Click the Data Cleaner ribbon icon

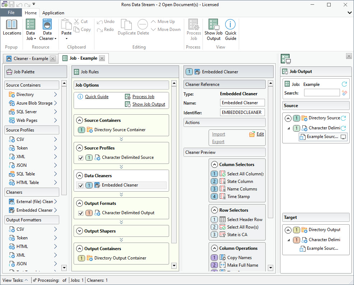[47, 25]
